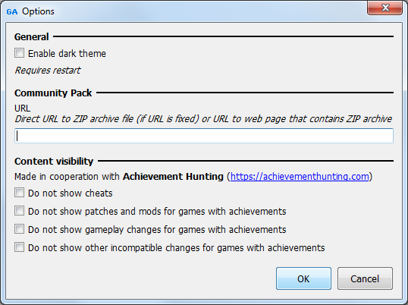Click the Direct URL to ZIP archive description
The image size is (408, 305).
pyautogui.click(x=203, y=119)
